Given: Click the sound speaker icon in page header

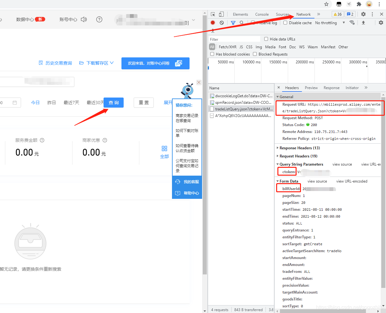Looking at the screenshot, I should (83, 19).
